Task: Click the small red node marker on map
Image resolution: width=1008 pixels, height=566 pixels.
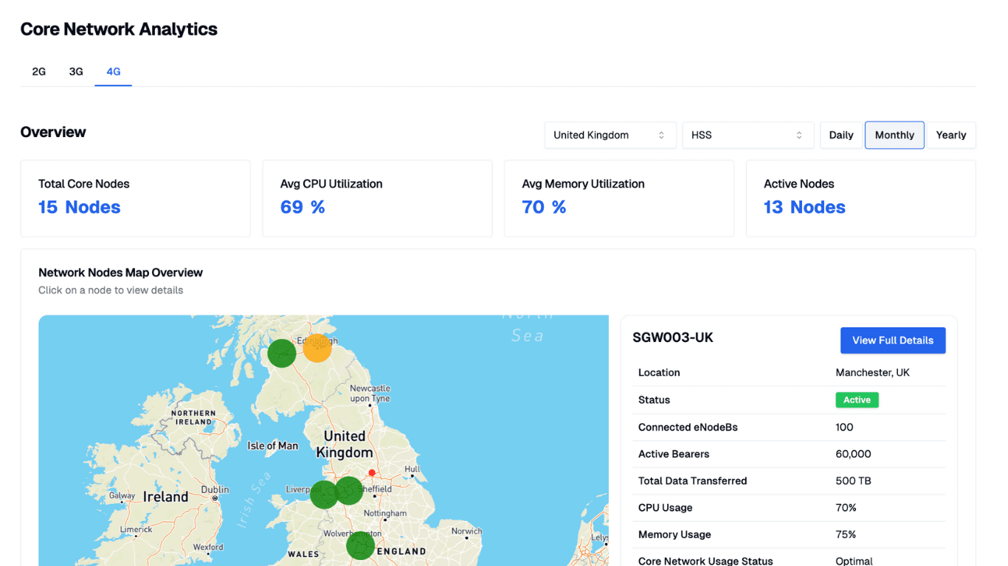Action: tap(372, 472)
